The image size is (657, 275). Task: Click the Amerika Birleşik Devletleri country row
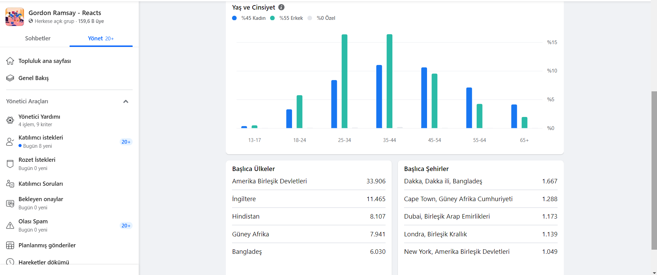pyautogui.click(x=309, y=181)
